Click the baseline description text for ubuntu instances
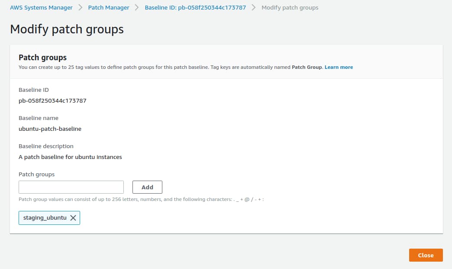Image resolution: width=452 pixels, height=269 pixels. tap(70, 157)
